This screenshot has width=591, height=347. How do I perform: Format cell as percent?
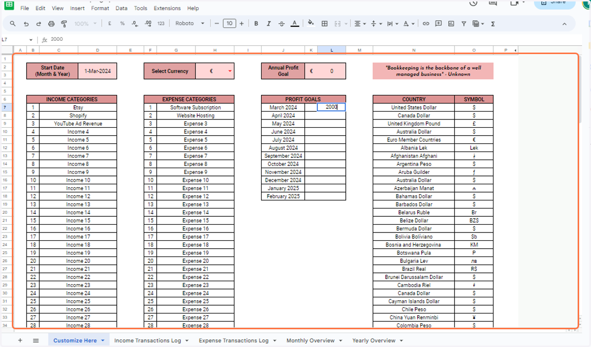[x=122, y=24]
